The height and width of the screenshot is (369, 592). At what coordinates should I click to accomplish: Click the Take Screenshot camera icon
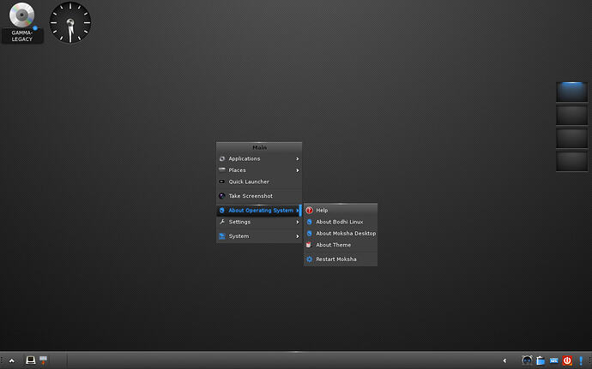tap(222, 196)
